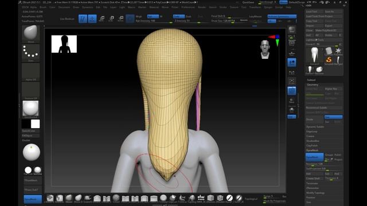Select the TrimCurve brush icon
This screenshot has width=367, height=206.
[182, 199]
